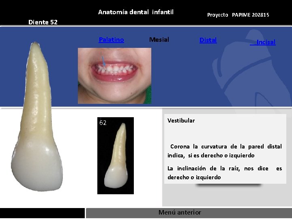Open the Palatino view link
This screenshot has height=219, width=292.
coord(112,40)
